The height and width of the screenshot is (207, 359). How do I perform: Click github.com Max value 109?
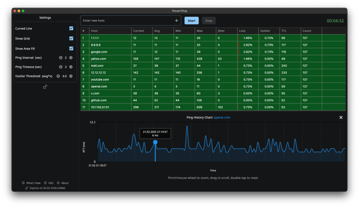tap(199, 100)
